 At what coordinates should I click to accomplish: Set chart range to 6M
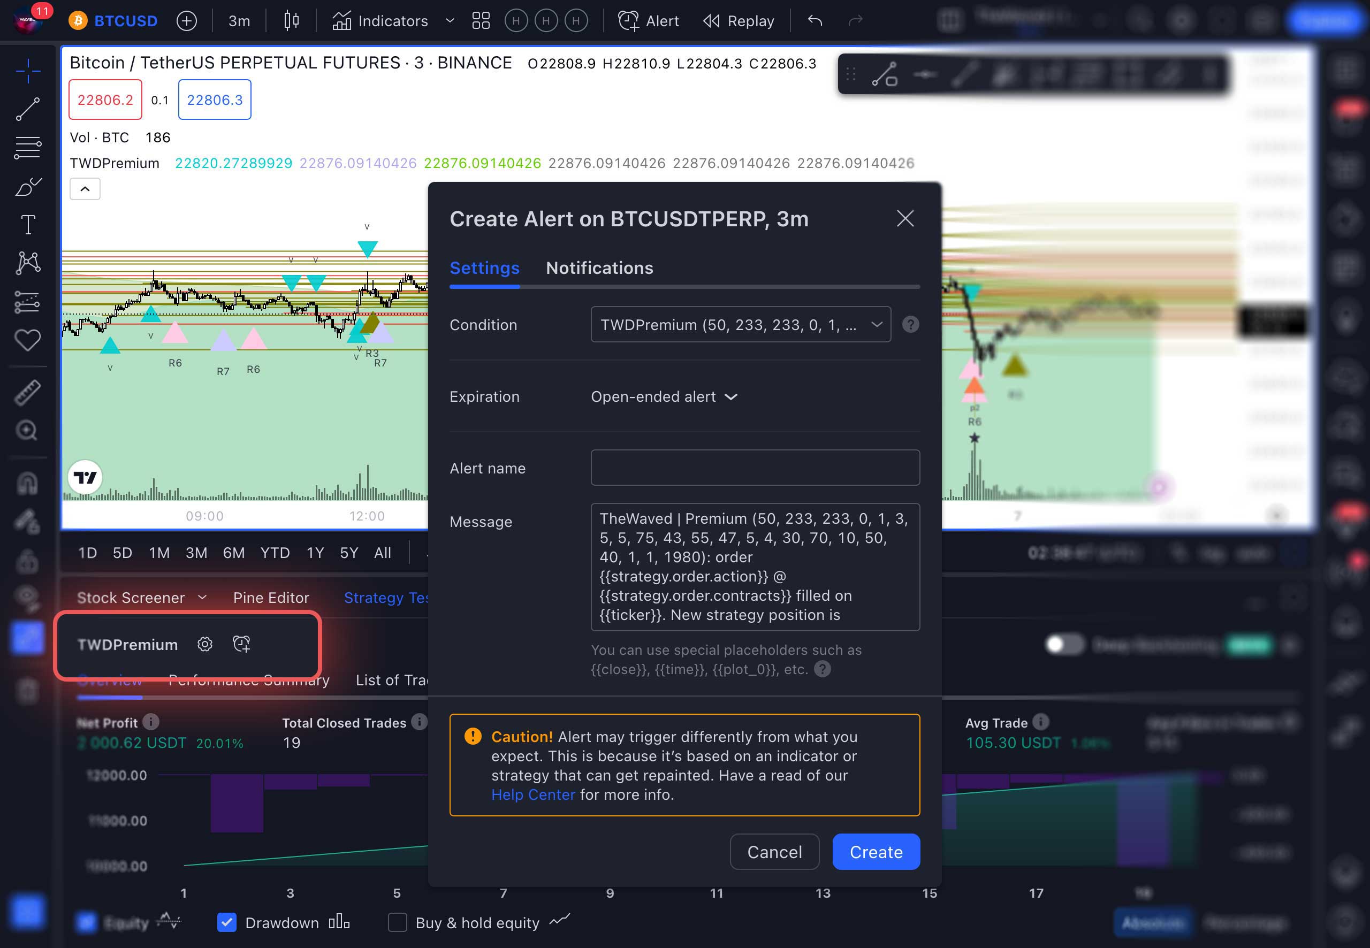(233, 553)
